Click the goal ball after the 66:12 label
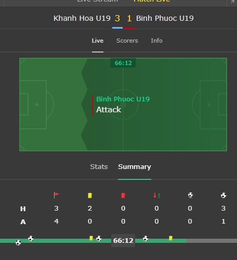Screen dimensions: 237x260 (x=146, y=239)
